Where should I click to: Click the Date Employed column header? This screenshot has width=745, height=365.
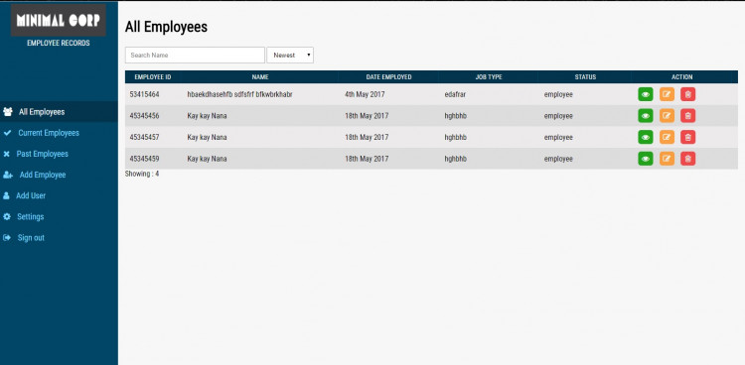388,77
